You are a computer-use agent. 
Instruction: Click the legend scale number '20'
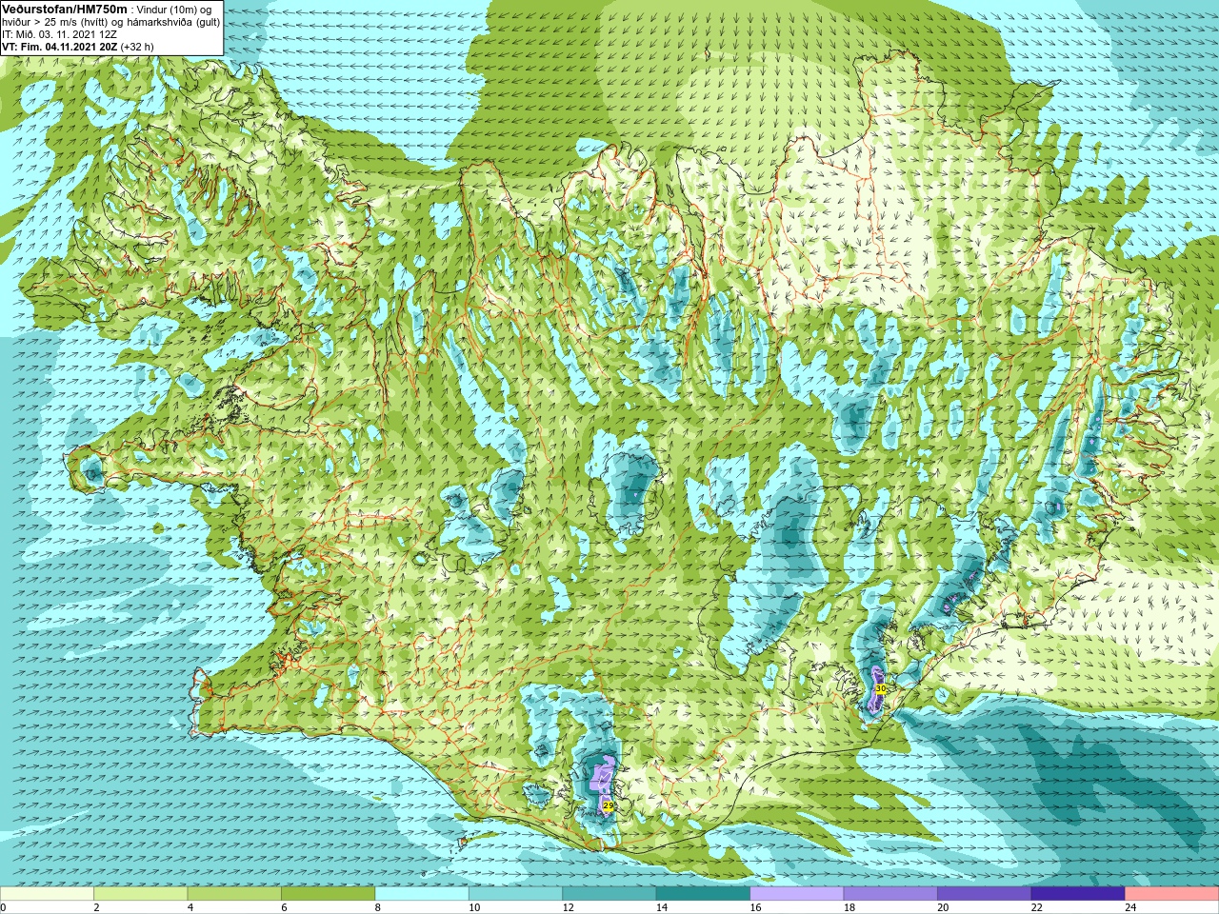(x=943, y=907)
